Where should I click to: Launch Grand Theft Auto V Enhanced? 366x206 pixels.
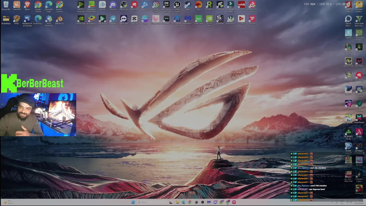(359, 21)
